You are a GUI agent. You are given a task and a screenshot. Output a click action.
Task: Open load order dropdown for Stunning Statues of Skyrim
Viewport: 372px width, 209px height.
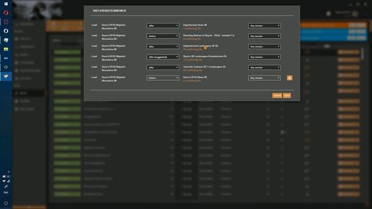[x=163, y=36]
